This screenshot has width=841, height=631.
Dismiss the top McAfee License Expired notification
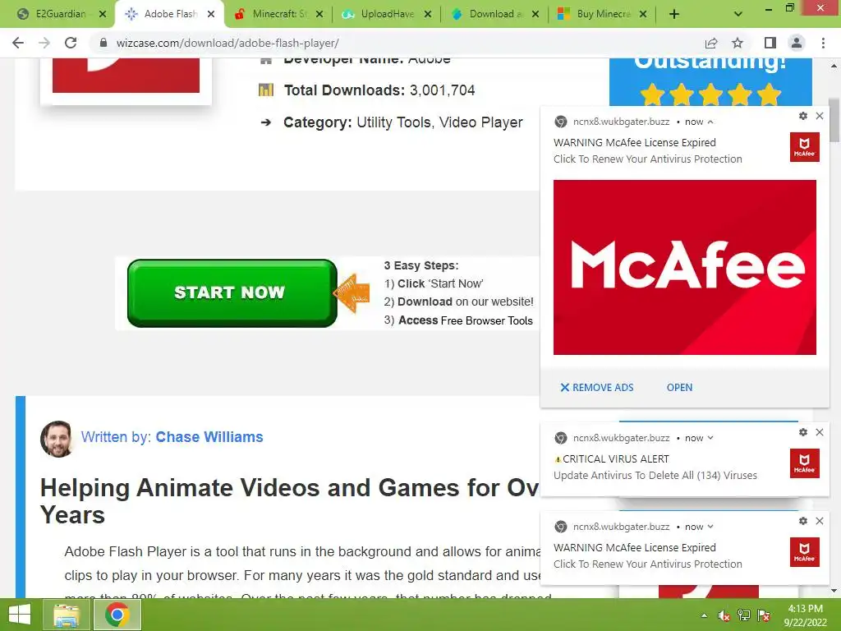click(820, 116)
